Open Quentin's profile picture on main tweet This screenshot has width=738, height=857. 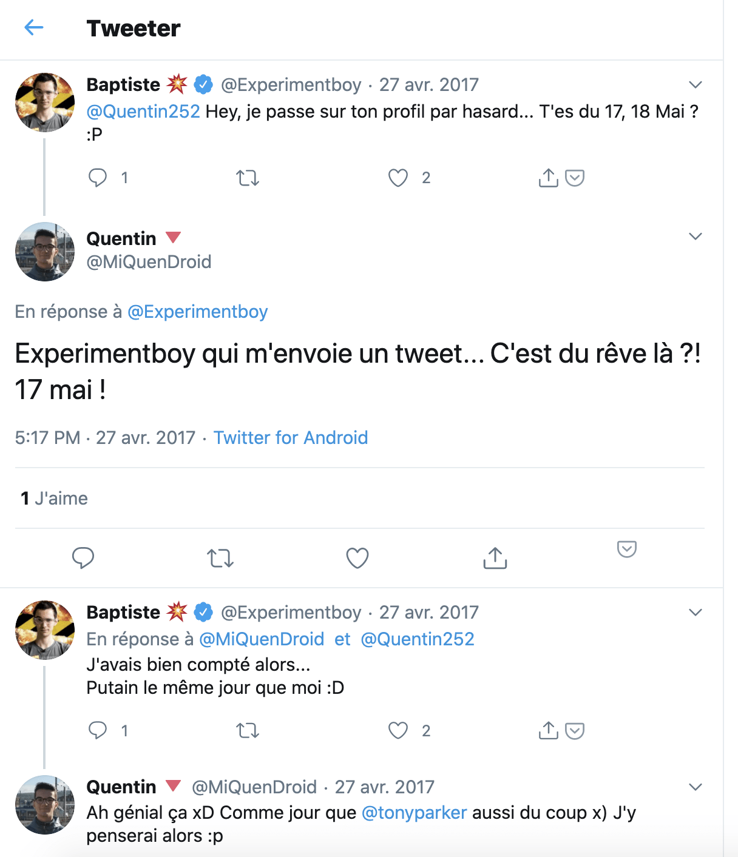tap(45, 252)
